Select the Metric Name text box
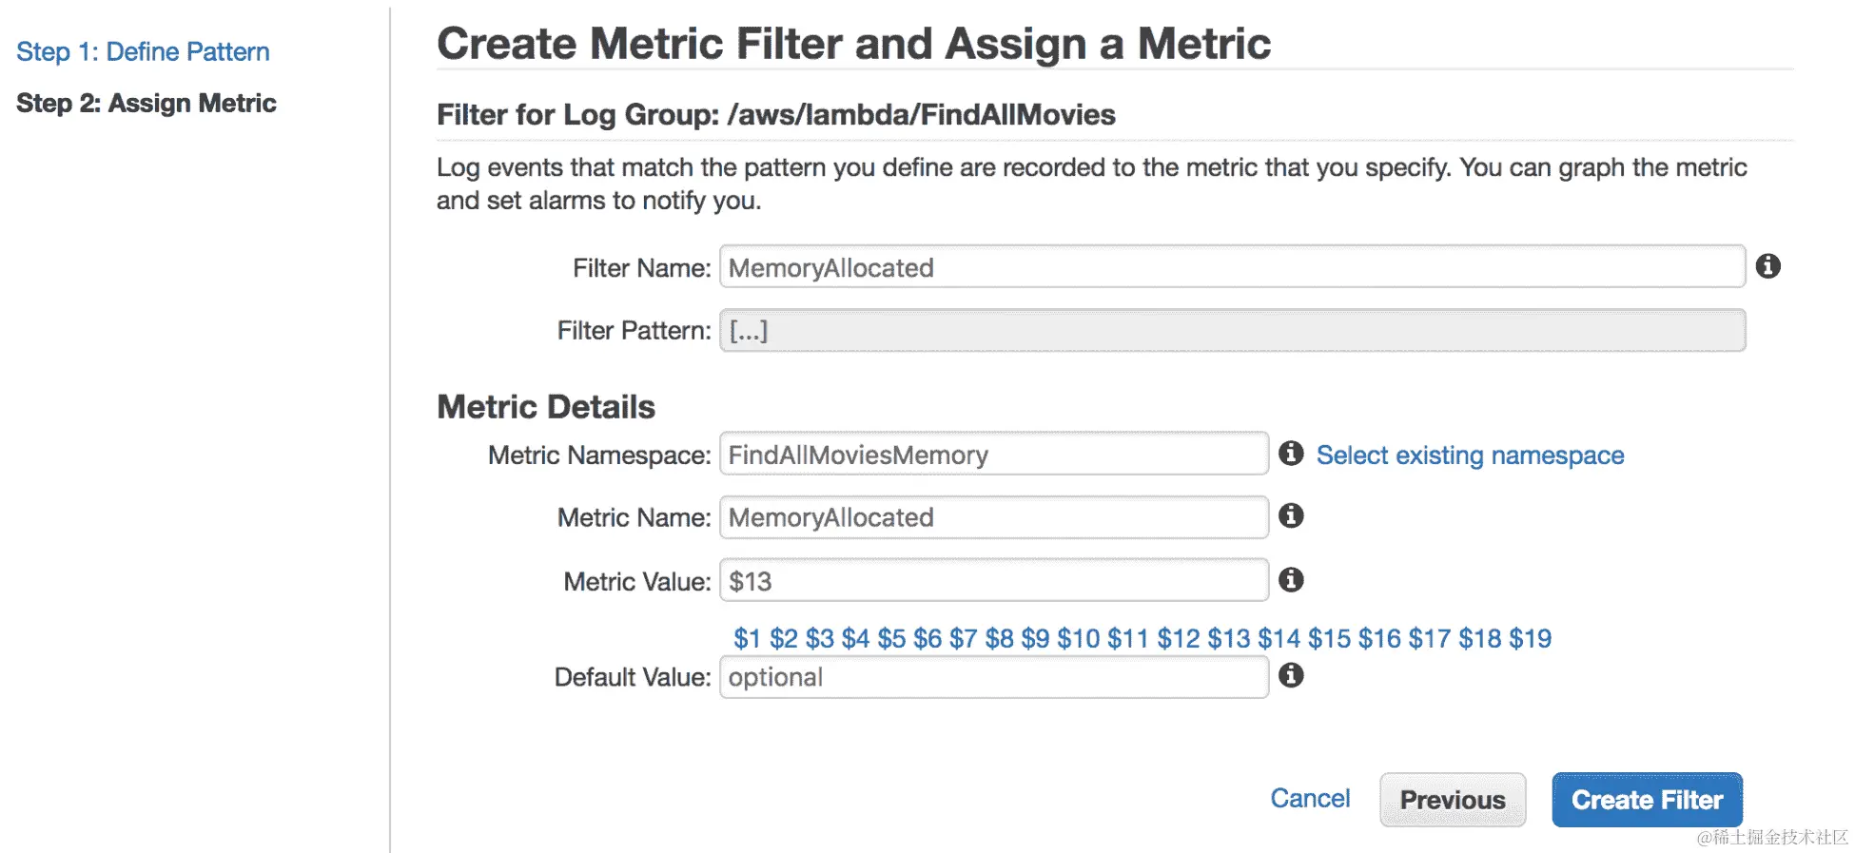 point(993,517)
